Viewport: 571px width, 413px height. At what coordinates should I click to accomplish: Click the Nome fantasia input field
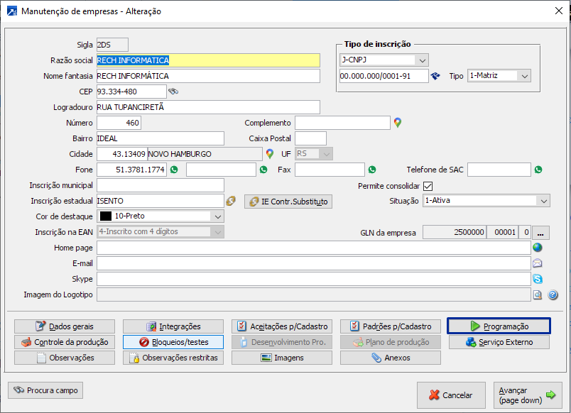pos(208,76)
